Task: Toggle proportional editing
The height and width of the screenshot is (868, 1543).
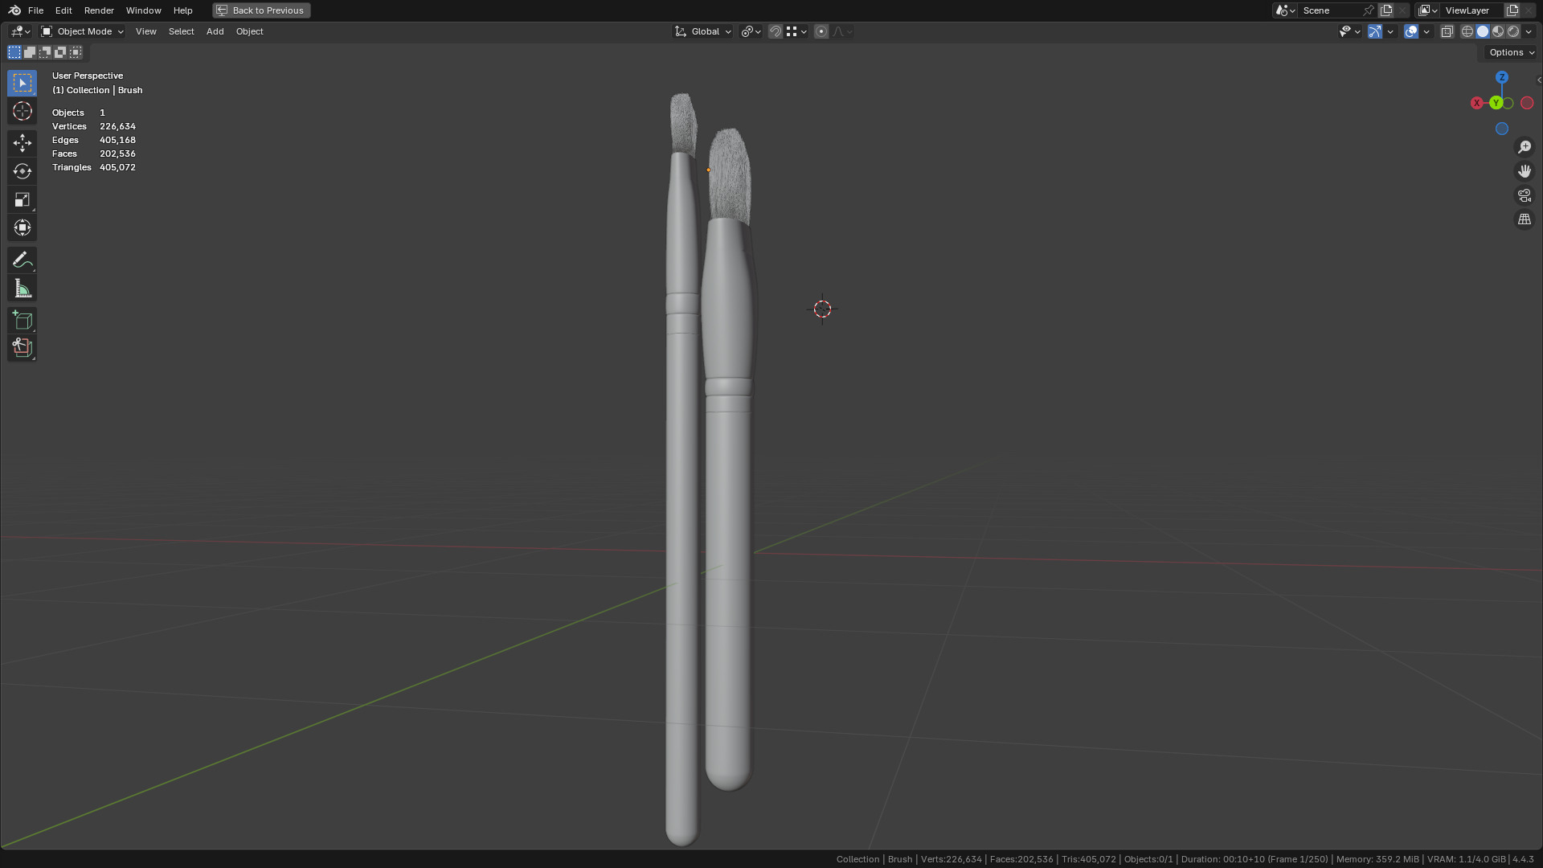Action: tap(821, 31)
